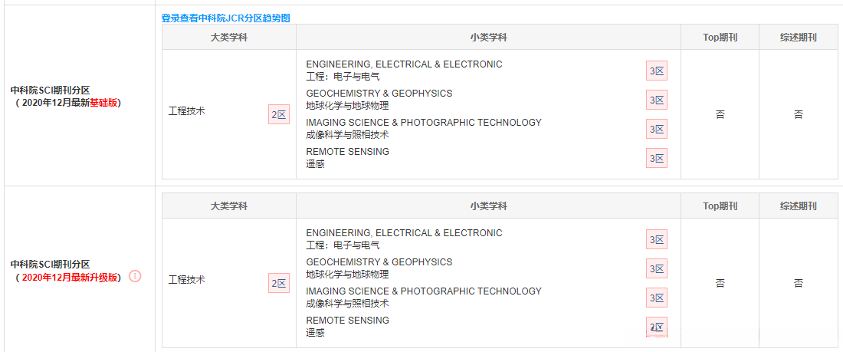Click 基础版 3区 badge for Imaging Science
This screenshot has width=843, height=352.
coord(657,130)
